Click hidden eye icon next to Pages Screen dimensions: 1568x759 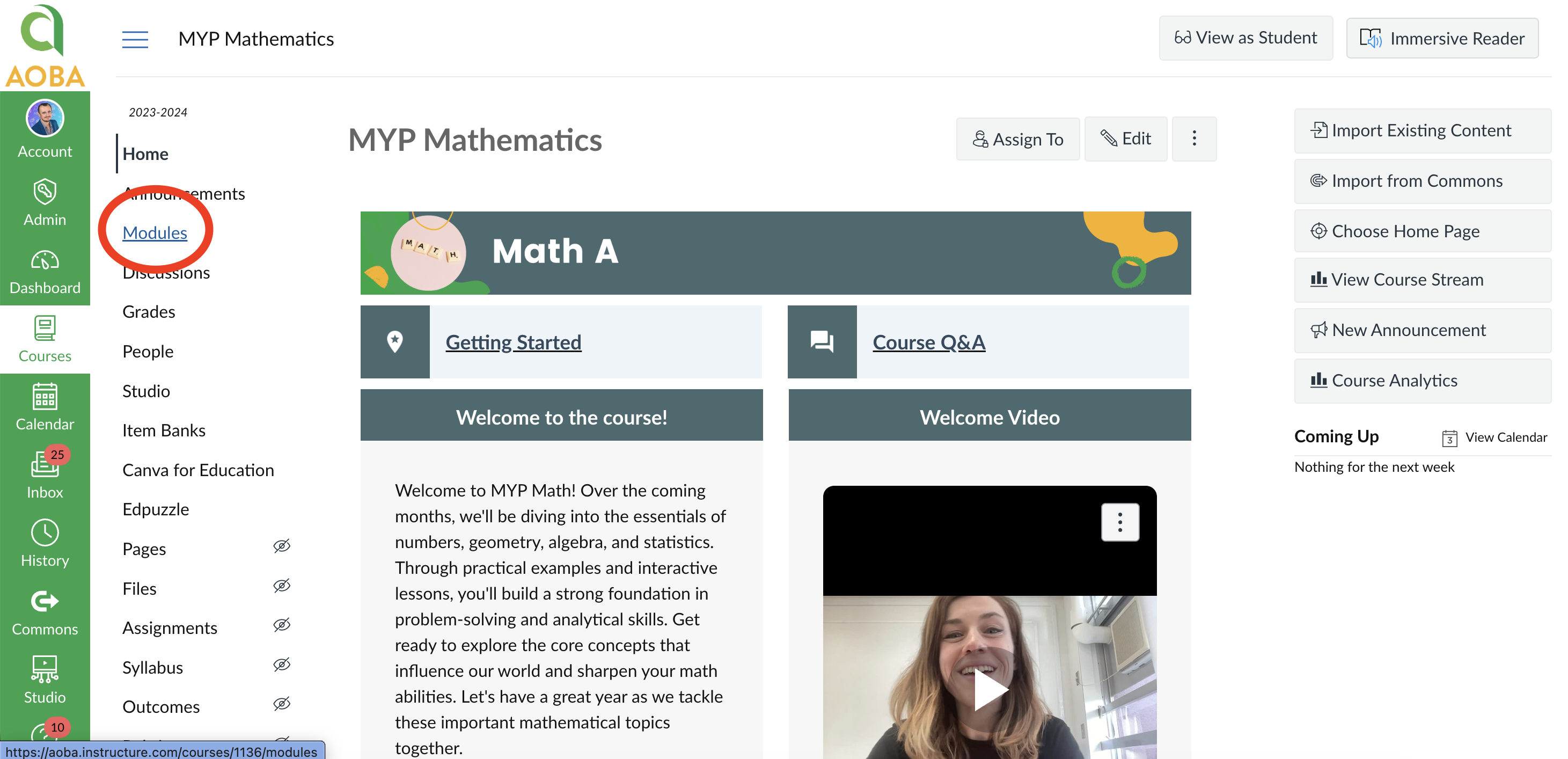pyautogui.click(x=281, y=546)
